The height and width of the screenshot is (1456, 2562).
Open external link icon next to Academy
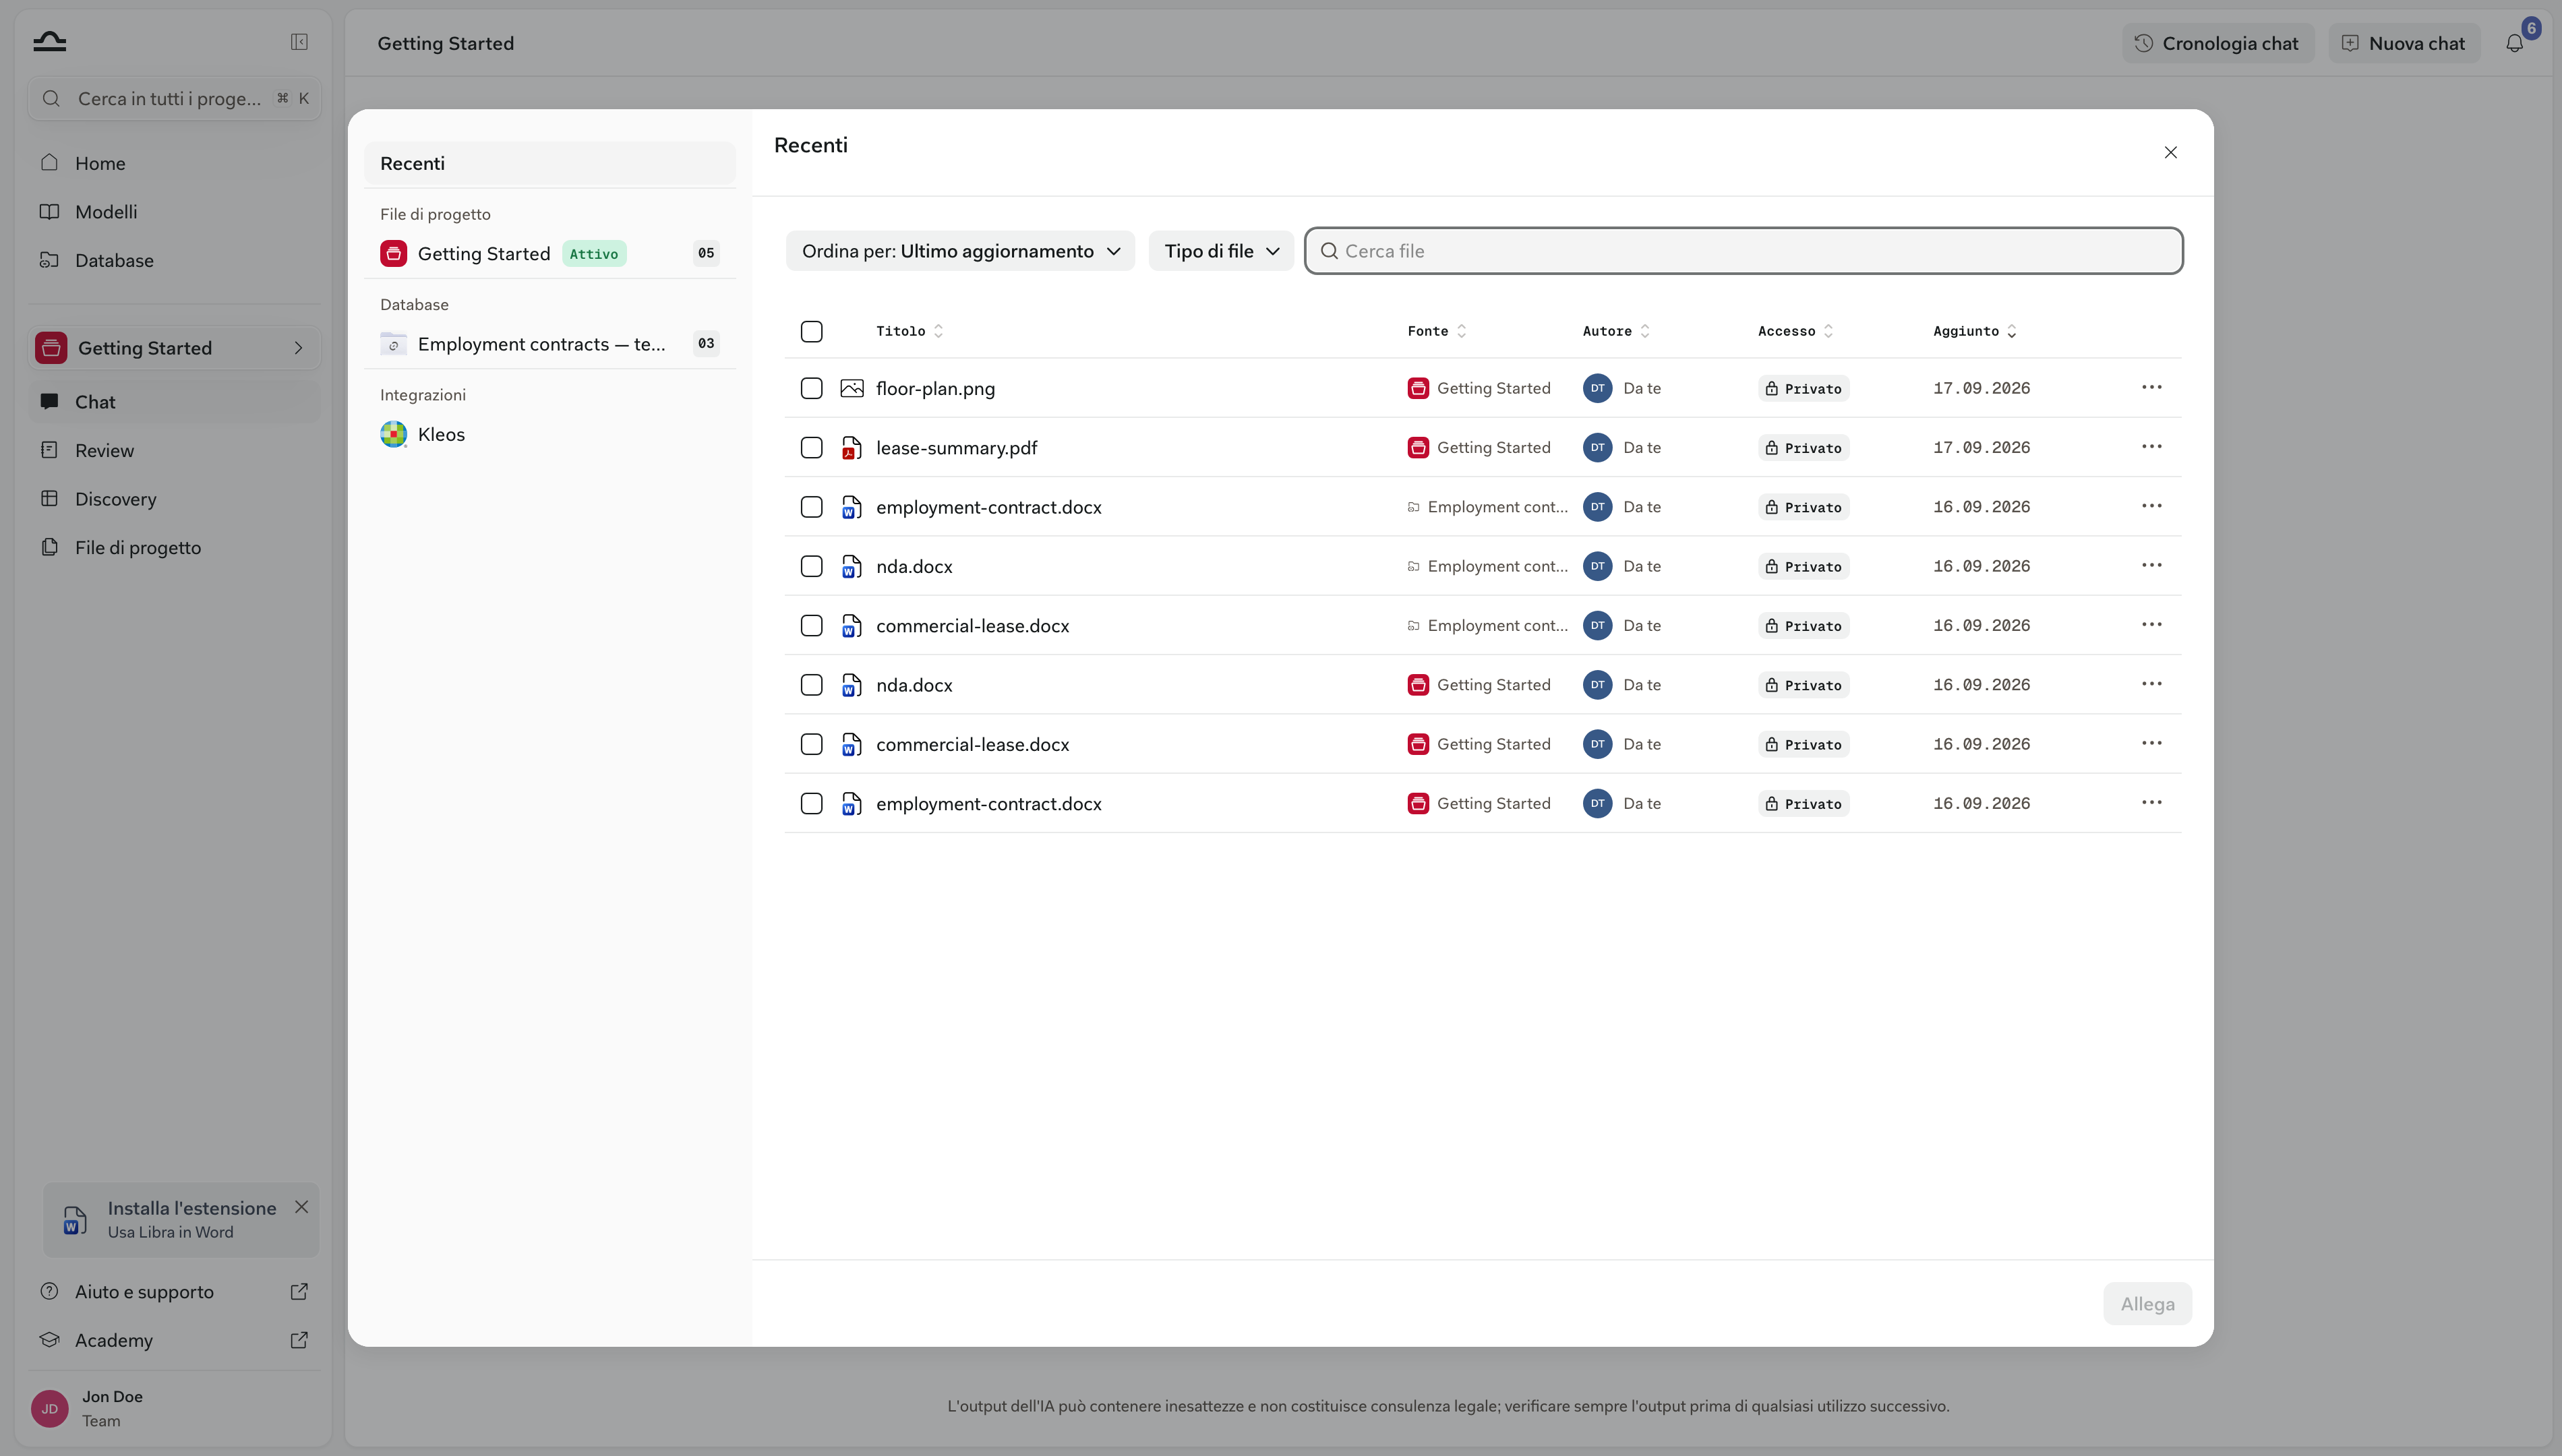pyautogui.click(x=299, y=1340)
